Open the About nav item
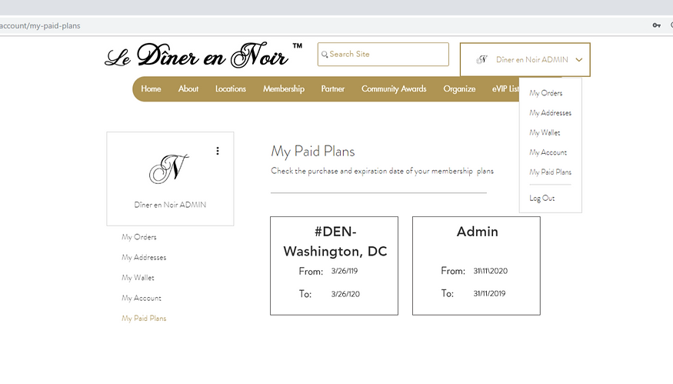The height and width of the screenshot is (384, 673). pyautogui.click(x=188, y=89)
